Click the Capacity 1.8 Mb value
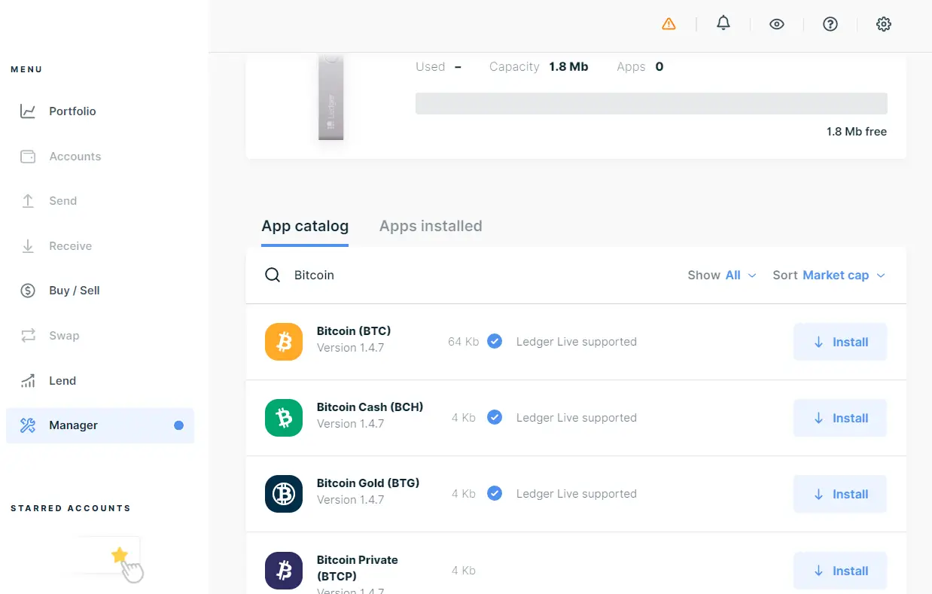 click(568, 67)
